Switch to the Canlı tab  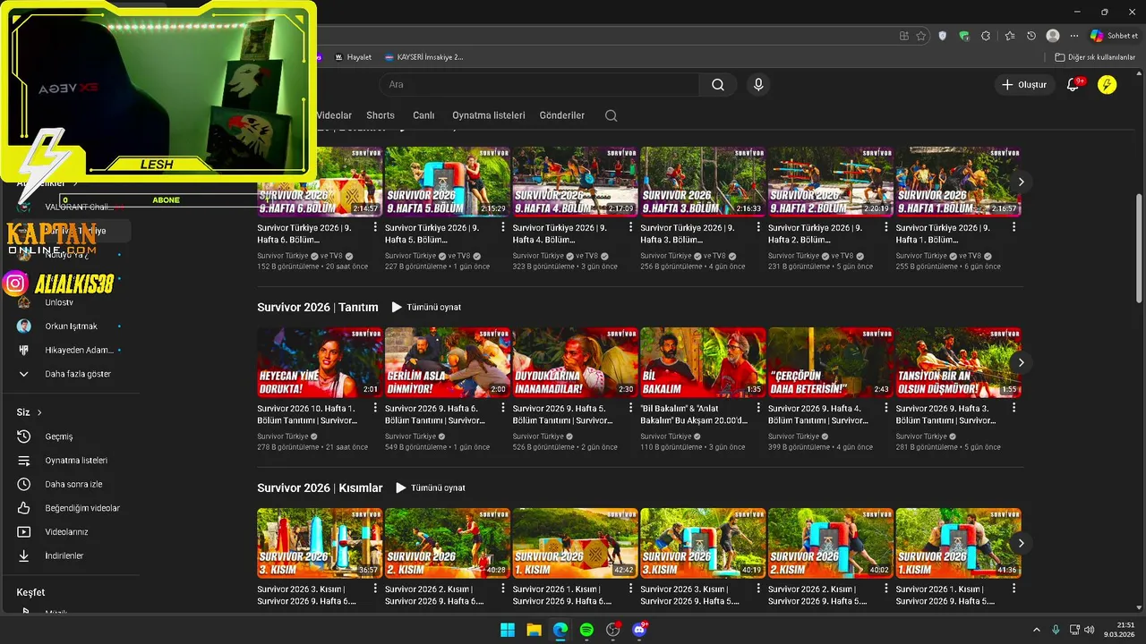coord(423,115)
